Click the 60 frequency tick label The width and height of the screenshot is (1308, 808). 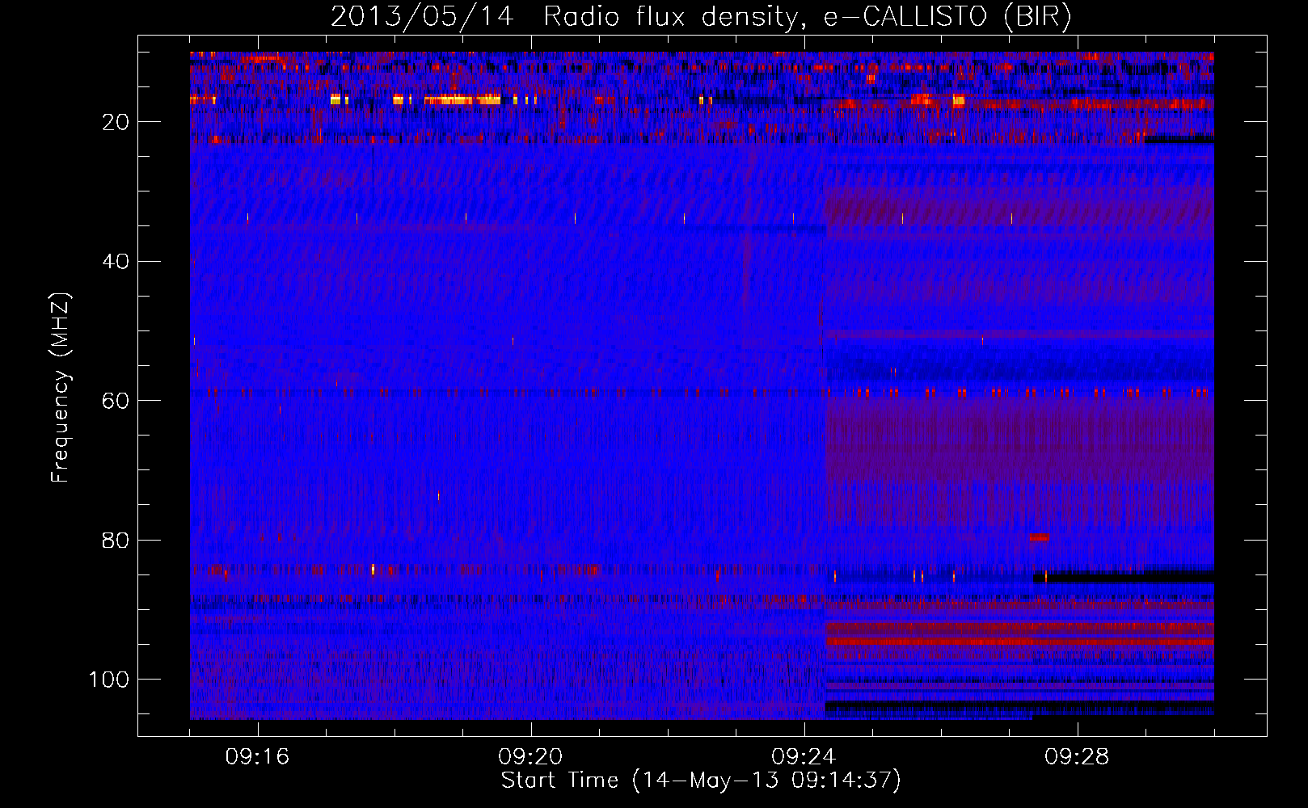click(116, 401)
